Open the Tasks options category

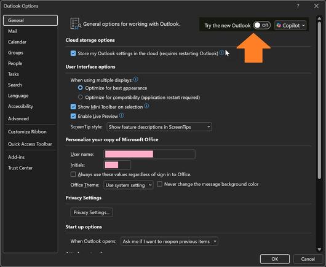[x=30, y=74]
